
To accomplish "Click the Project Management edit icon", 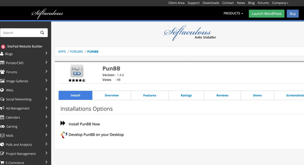I will [2, 153].
